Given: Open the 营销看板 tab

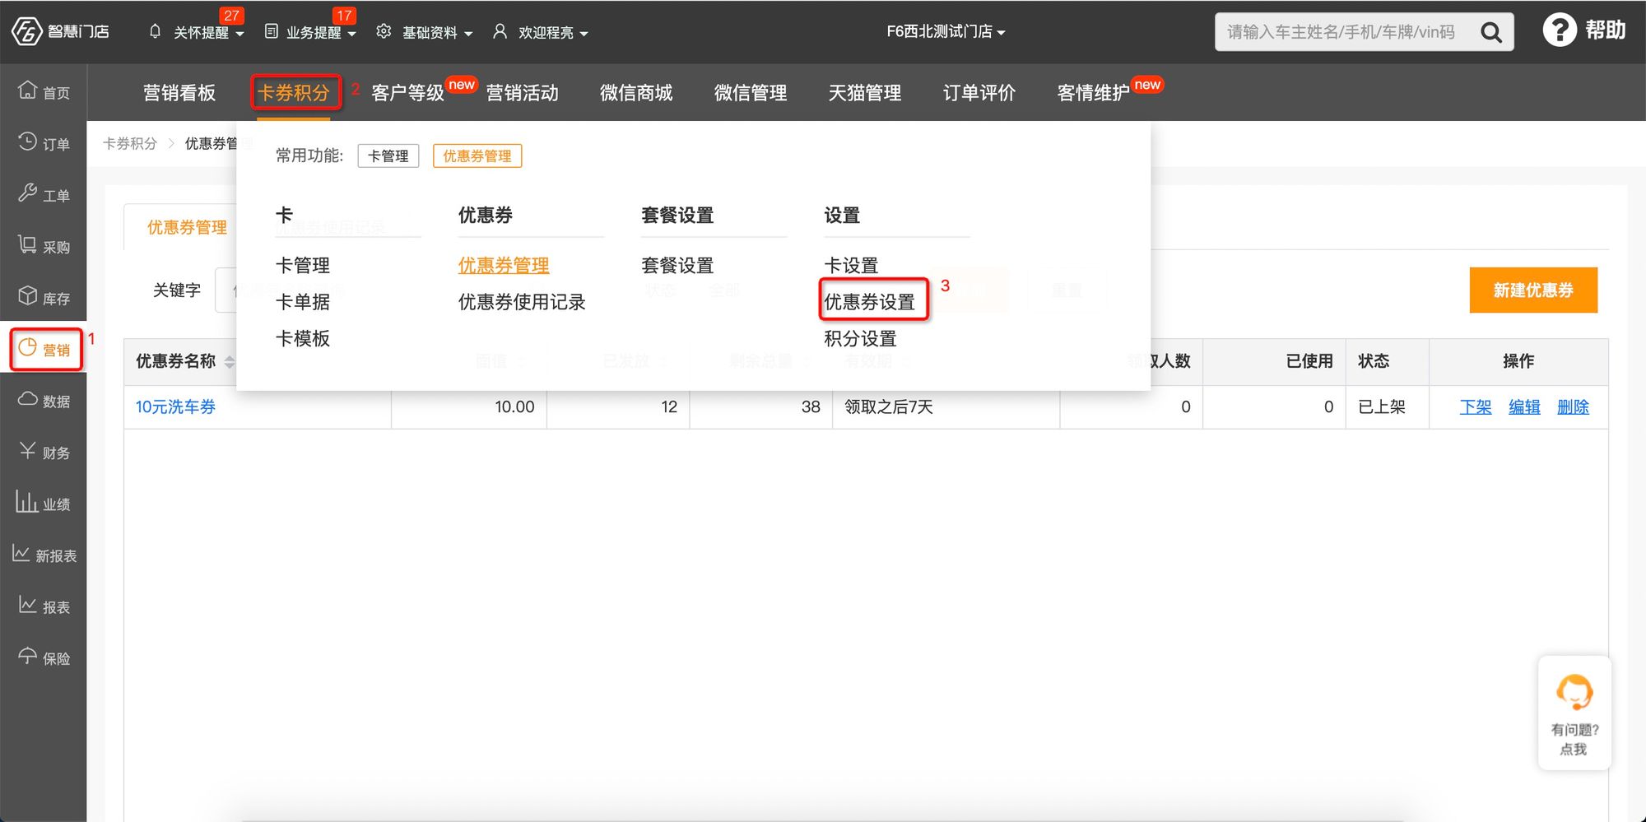Looking at the screenshot, I should [x=179, y=92].
